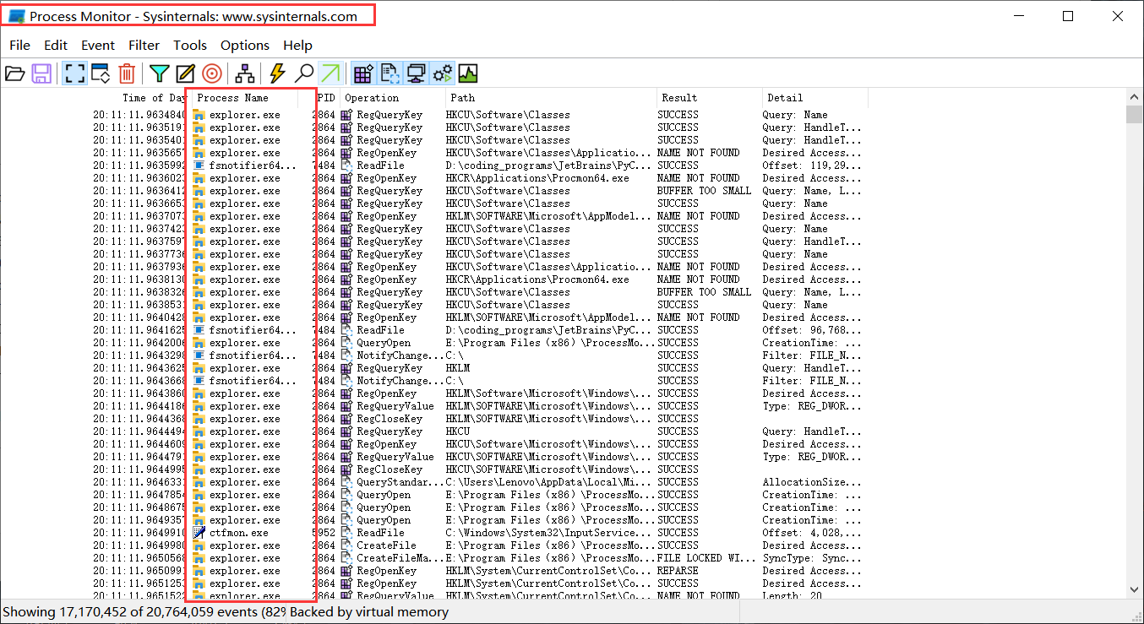Click the AllocationSize... detail cell
This screenshot has height=624, width=1144.
[812, 482]
